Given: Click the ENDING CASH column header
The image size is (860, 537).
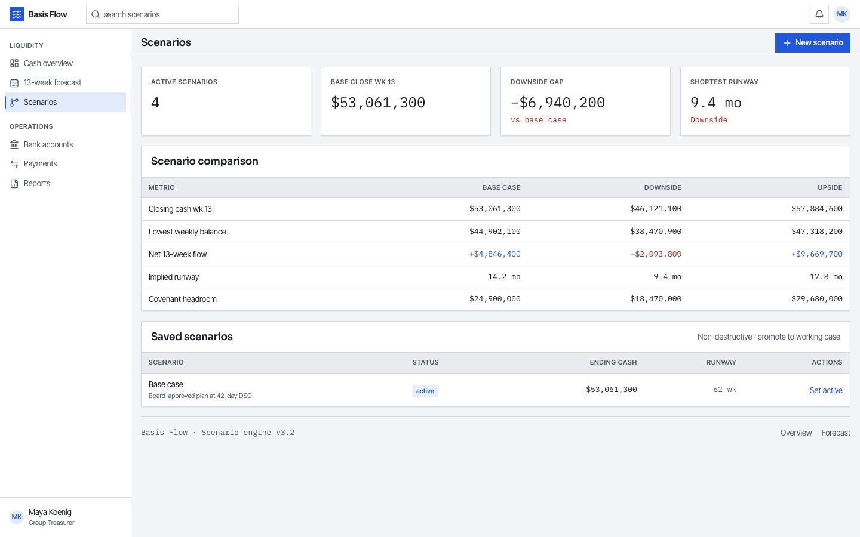Looking at the screenshot, I should pos(613,362).
